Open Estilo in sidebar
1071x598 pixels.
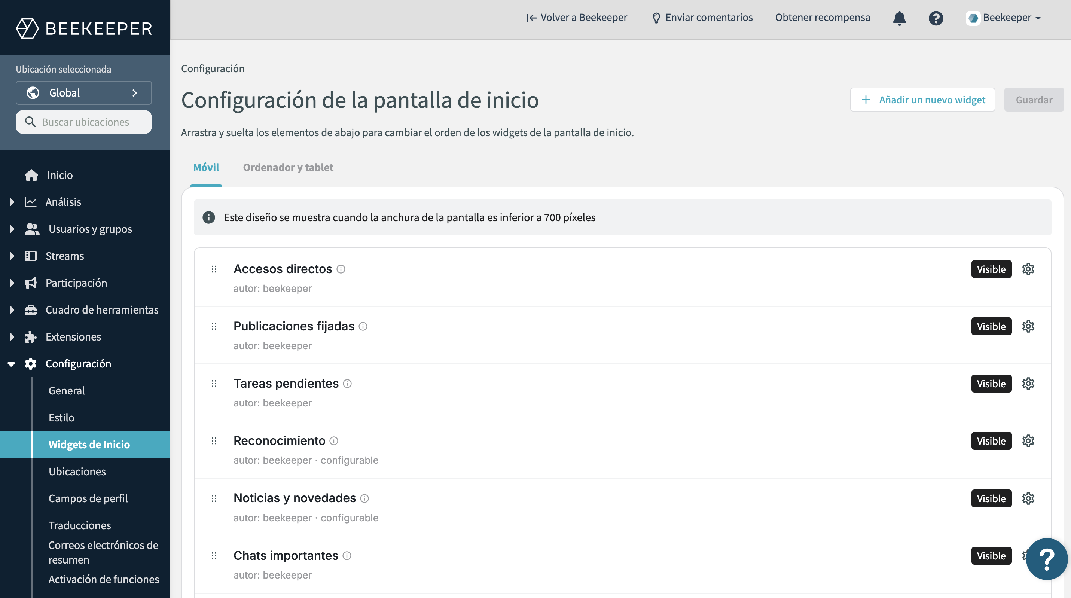tap(61, 418)
